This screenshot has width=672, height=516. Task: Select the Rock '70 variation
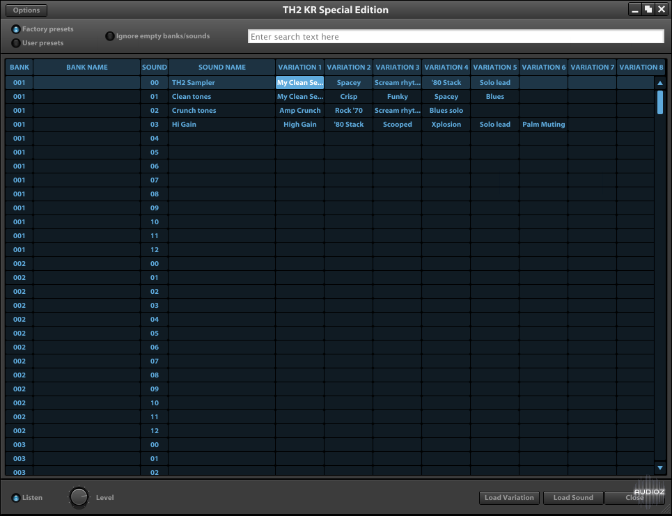point(348,111)
